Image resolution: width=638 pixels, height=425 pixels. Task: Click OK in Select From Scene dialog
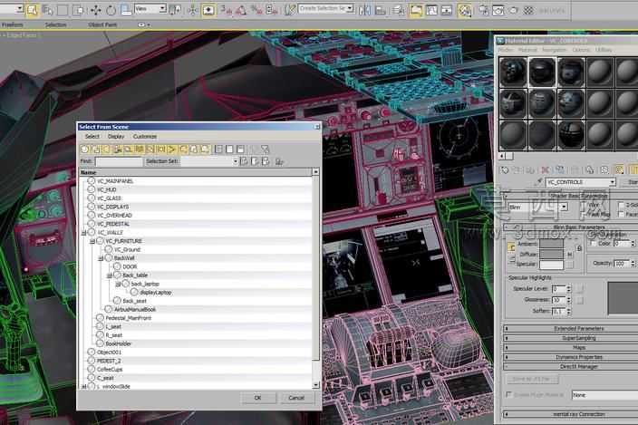pos(257,398)
